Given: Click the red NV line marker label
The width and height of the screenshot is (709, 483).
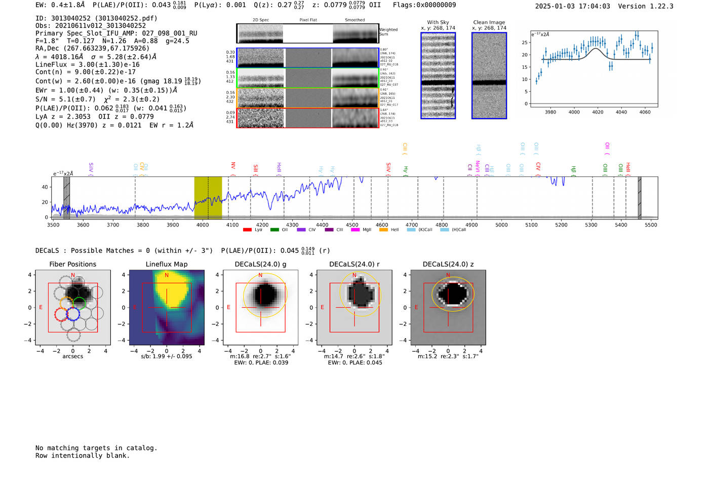Looking at the screenshot, I should tap(233, 168).
